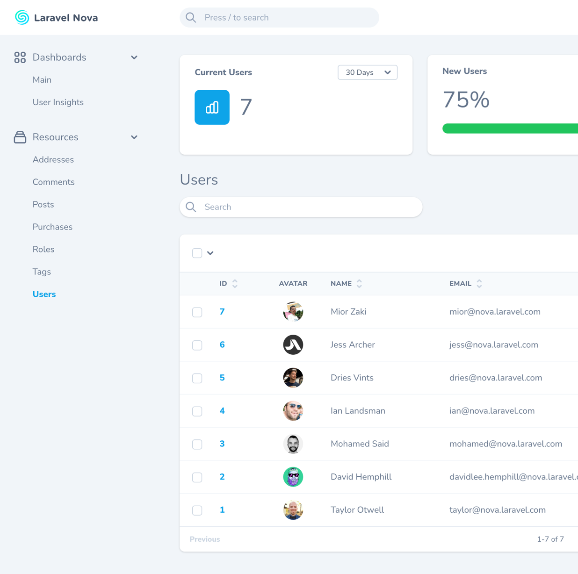Click the Laravel Nova spiral logo
Image resolution: width=578 pixels, height=574 pixels.
22,18
